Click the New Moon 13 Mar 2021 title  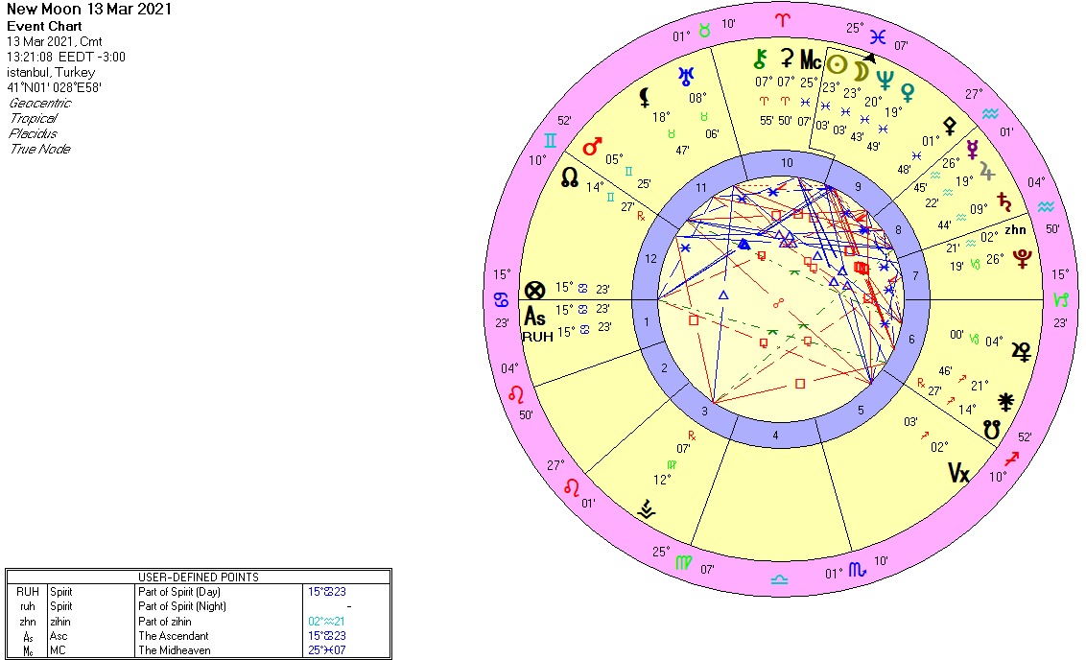[77, 9]
